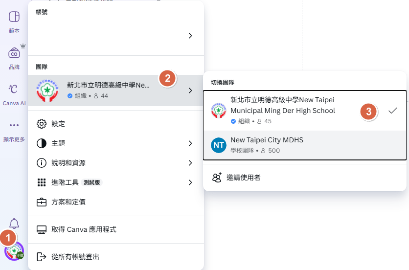Image resolution: width=409 pixels, height=270 pixels.
Task: Select the checked 新北市立明德高級中學 team entry
Action: tap(305, 111)
